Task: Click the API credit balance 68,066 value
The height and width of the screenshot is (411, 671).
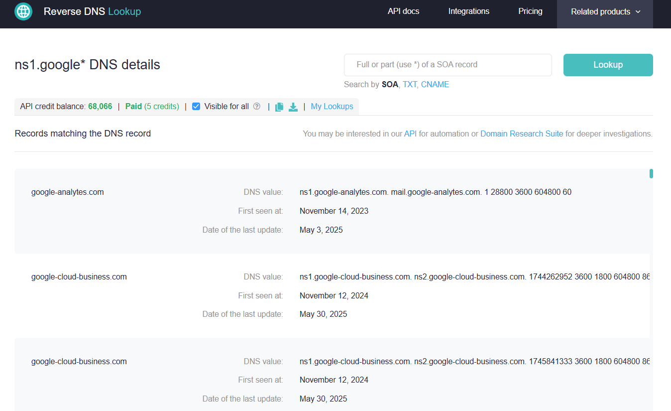Action: [100, 106]
